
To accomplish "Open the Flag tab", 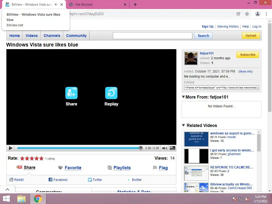I will pyautogui.click(x=163, y=168).
